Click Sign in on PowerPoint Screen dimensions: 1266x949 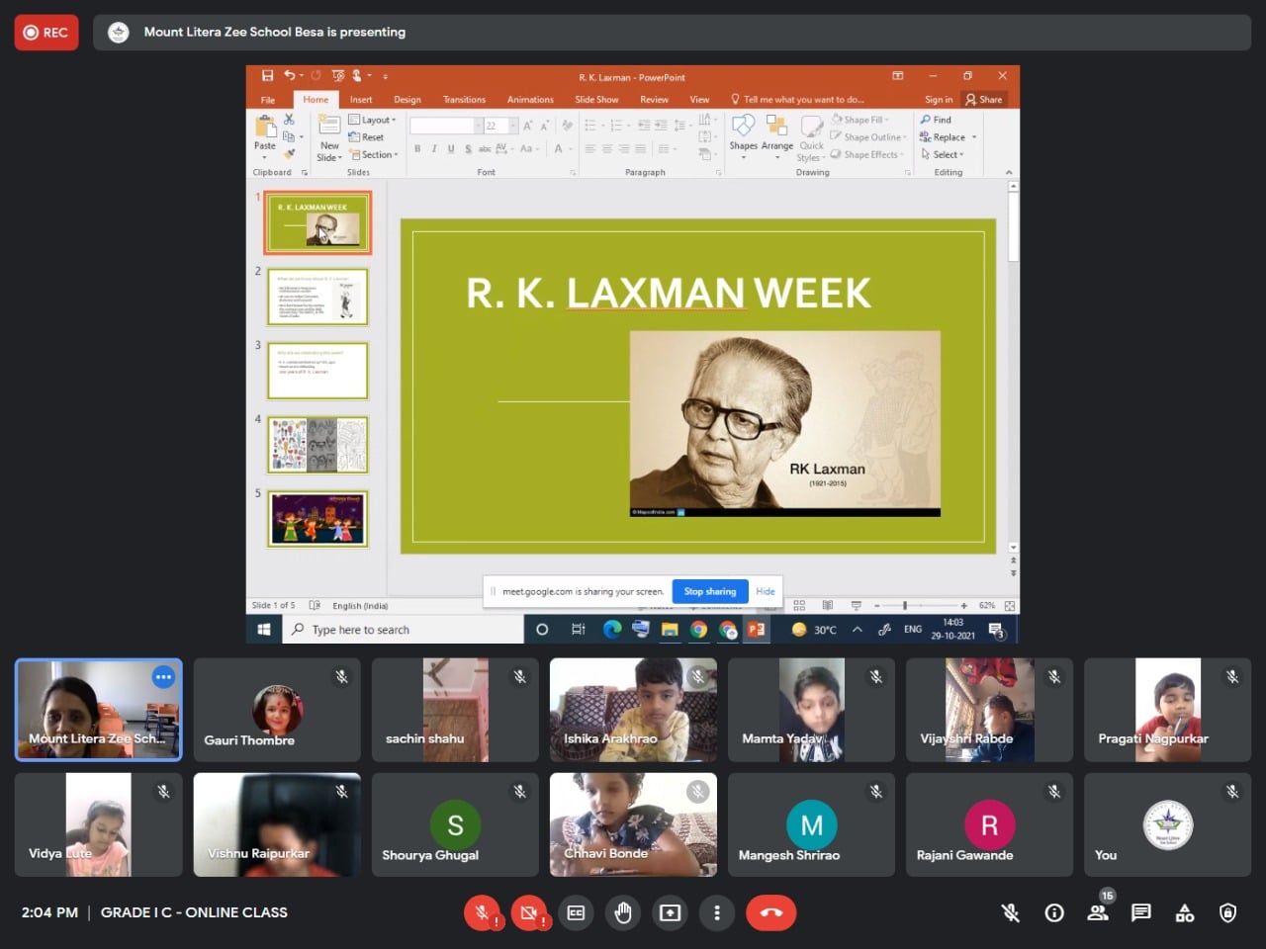coord(939,100)
